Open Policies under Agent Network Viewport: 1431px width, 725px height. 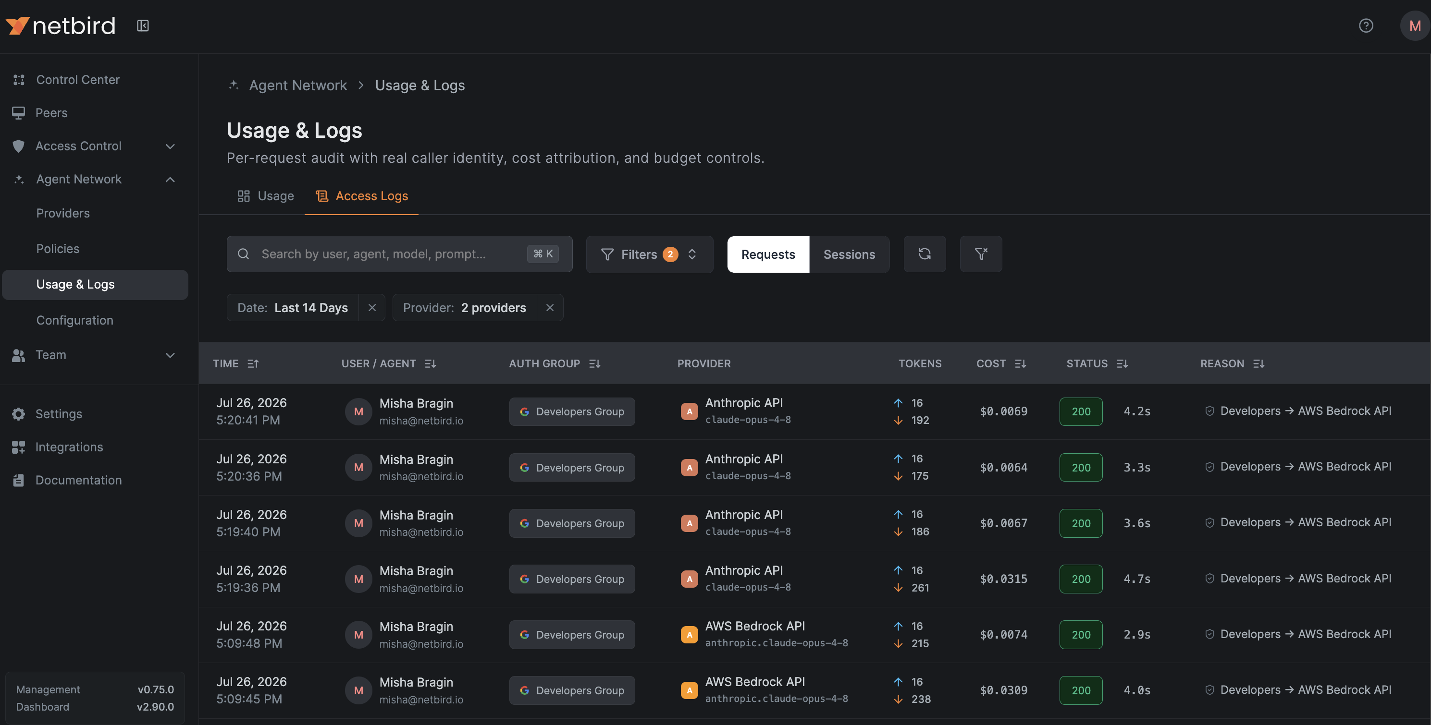pos(58,249)
